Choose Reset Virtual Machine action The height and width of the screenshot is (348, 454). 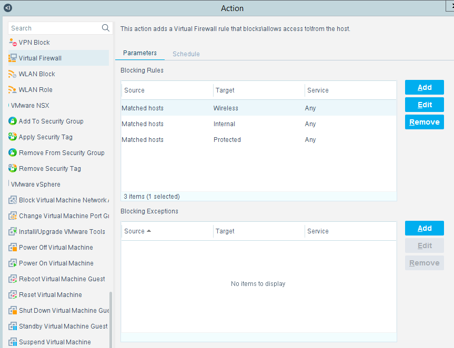coord(58,294)
